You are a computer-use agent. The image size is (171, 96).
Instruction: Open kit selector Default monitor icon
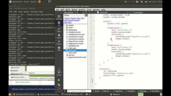(x=59, y=73)
